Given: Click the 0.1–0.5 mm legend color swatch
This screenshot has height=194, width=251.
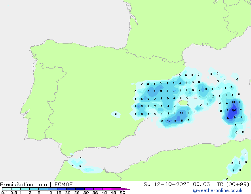Looking at the screenshot, I should pos(7,189).
